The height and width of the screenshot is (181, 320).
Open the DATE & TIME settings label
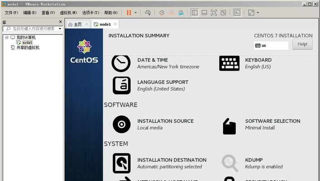153,60
